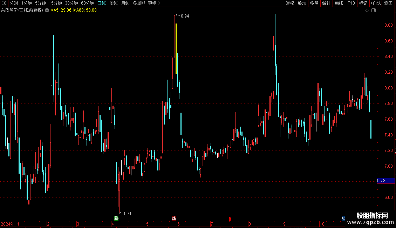Click the 6.78 current price tag

coord(385,181)
